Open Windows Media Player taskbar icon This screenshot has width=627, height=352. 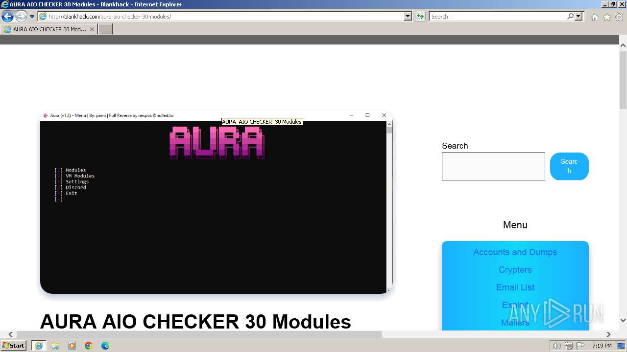click(x=72, y=346)
